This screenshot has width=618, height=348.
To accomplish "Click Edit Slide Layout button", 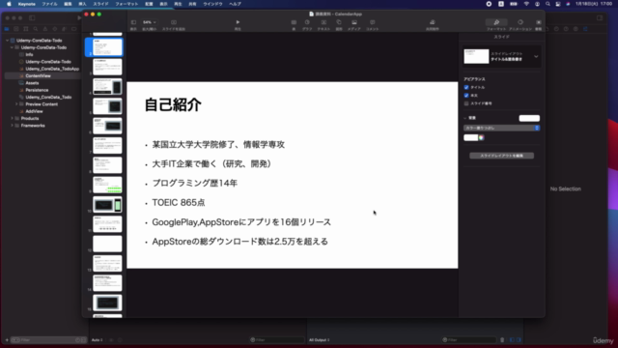I will [502, 156].
